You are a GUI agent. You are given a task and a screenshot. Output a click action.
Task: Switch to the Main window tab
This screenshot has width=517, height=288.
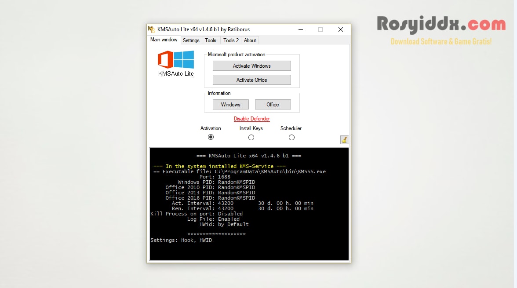(x=164, y=40)
